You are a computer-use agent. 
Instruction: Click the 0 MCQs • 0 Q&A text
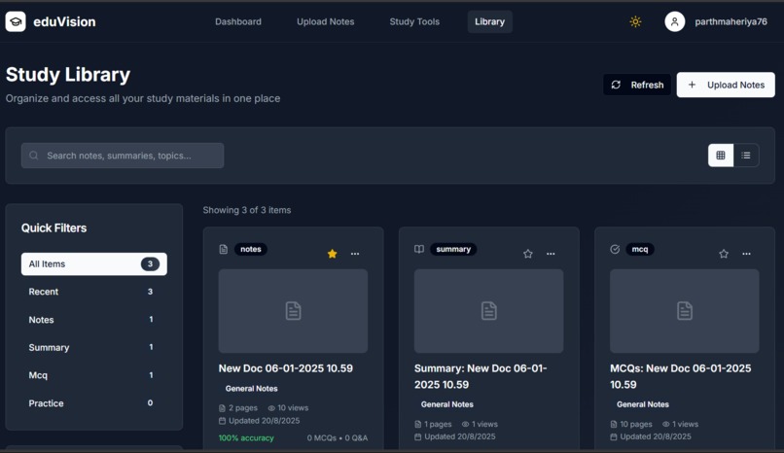pos(338,438)
